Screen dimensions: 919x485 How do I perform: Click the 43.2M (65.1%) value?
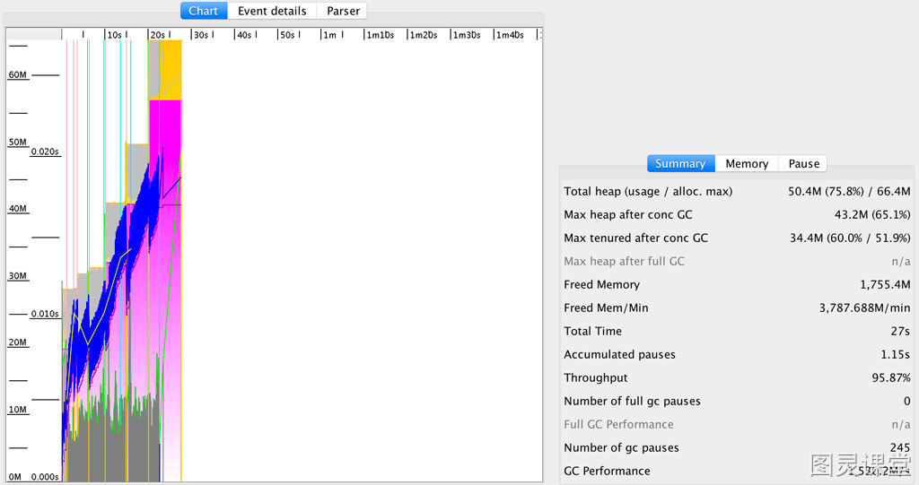[x=872, y=215]
